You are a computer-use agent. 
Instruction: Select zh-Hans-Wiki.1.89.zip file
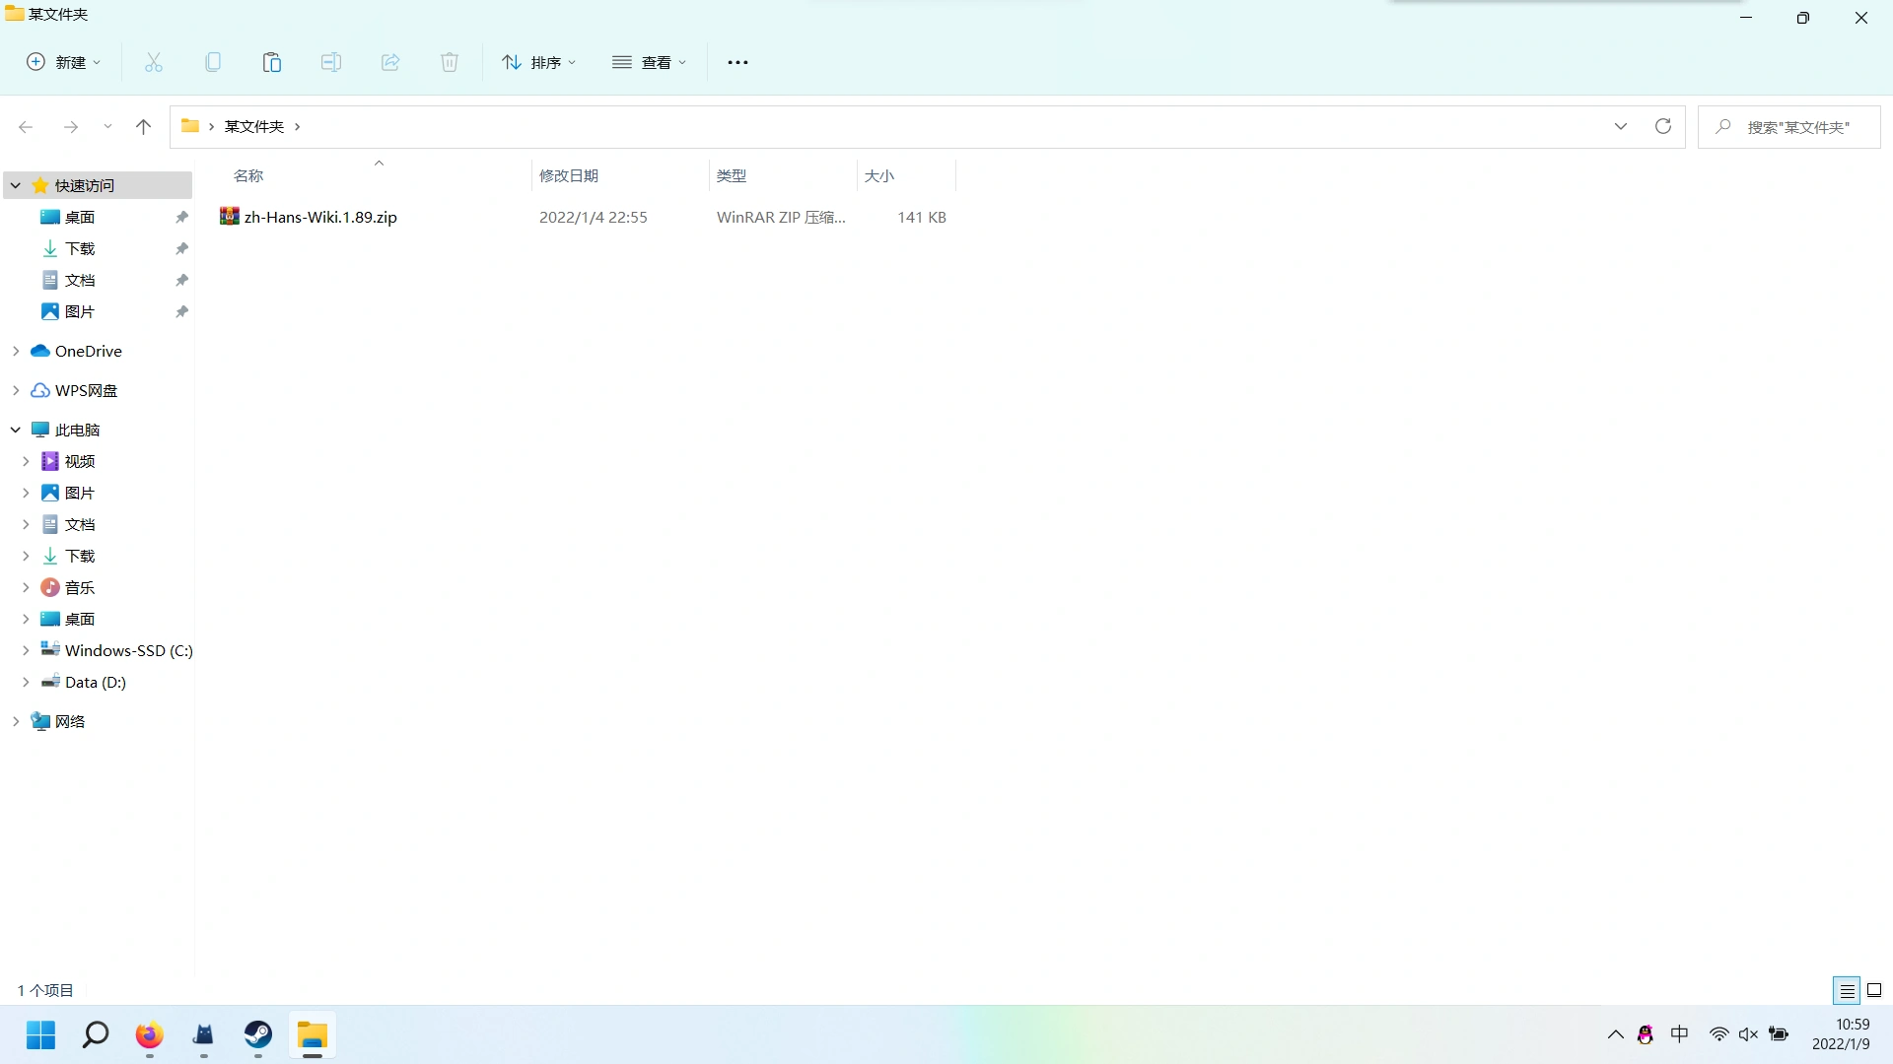click(320, 217)
